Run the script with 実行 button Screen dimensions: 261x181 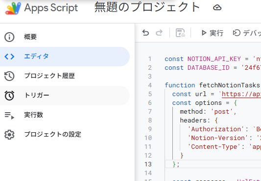pos(212,33)
